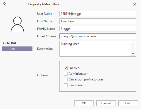
Task: Close the Property Editor dialog
Action: coord(135,4)
